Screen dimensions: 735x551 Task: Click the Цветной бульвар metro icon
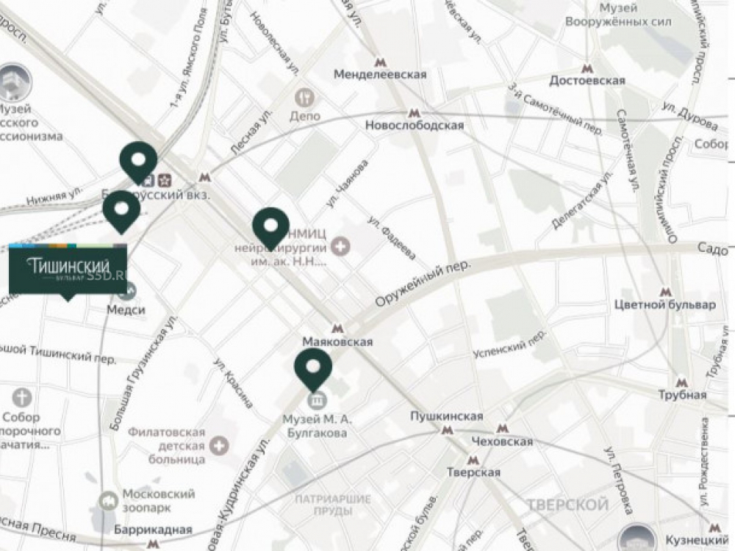click(x=666, y=292)
